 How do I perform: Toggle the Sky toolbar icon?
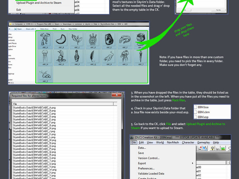(x=218, y=148)
